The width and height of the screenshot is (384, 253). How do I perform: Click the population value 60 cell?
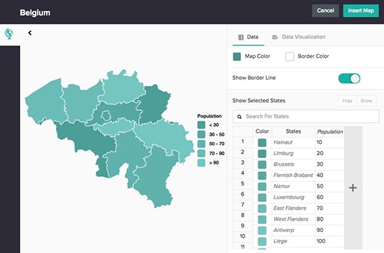pos(330,197)
